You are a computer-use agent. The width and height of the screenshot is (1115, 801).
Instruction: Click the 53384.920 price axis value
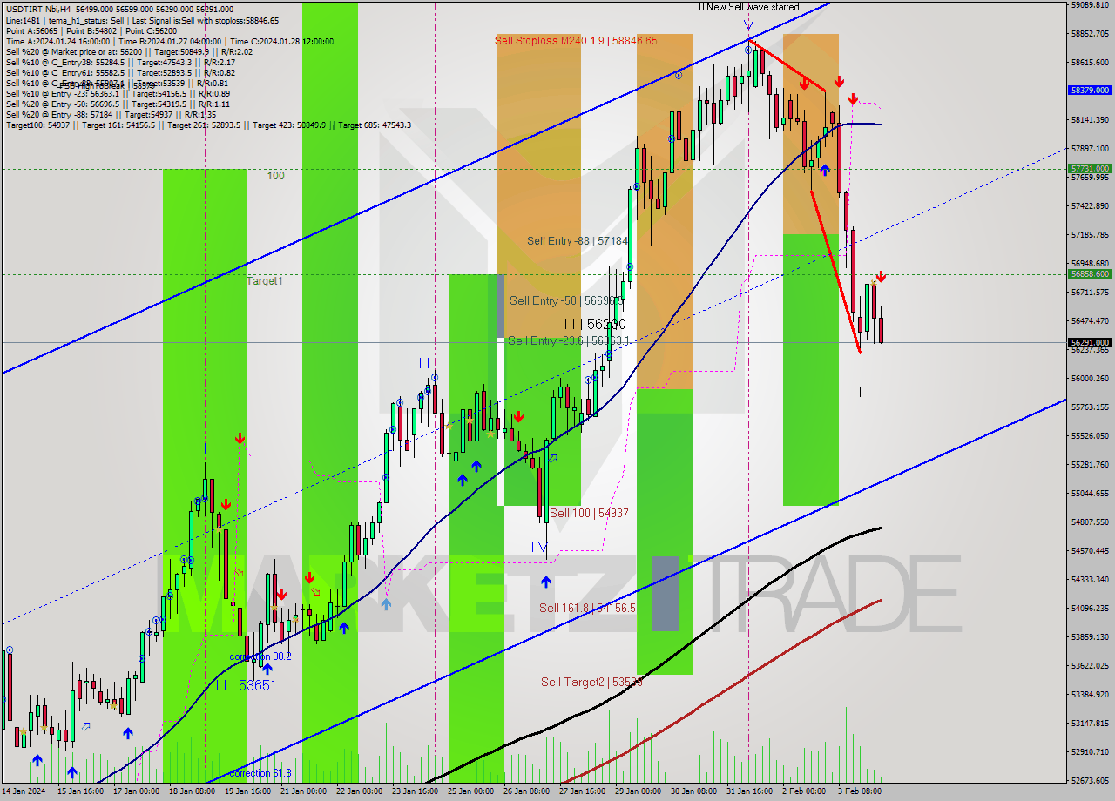[1090, 694]
